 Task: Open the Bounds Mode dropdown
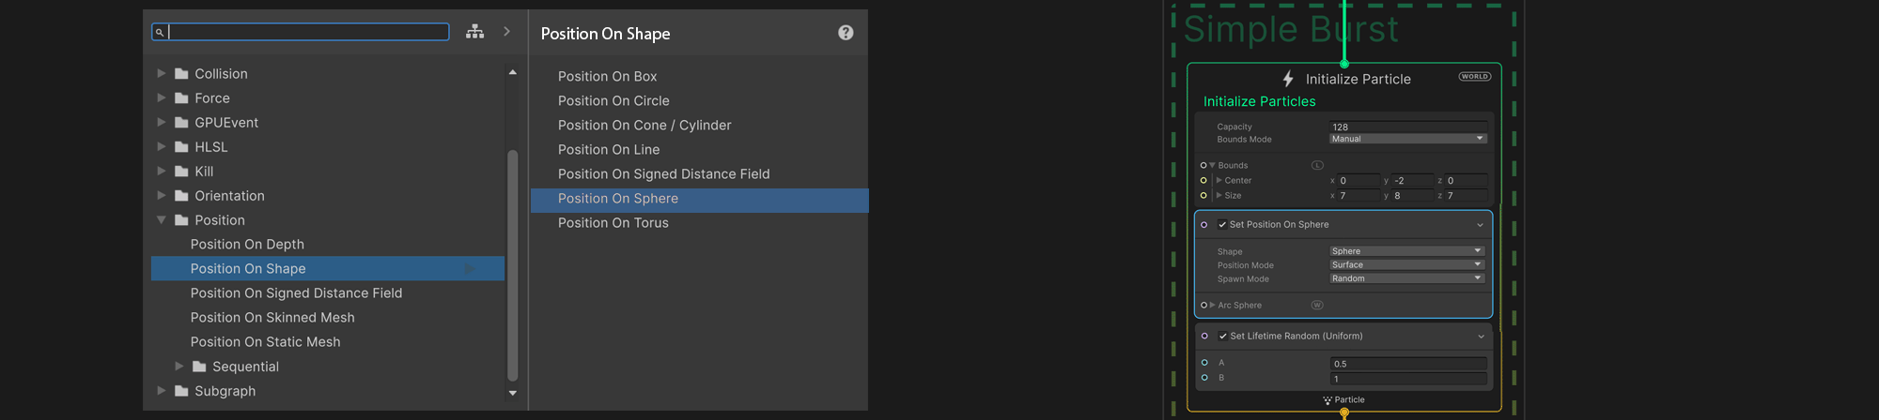[x=1407, y=139]
